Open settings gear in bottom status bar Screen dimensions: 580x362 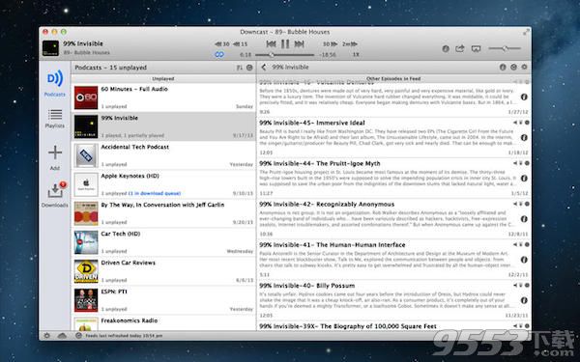click(x=47, y=336)
